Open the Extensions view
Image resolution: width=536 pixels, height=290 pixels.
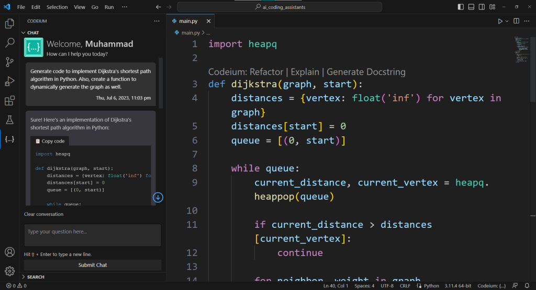[9, 101]
